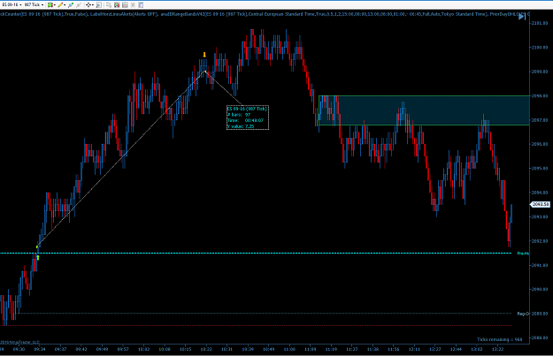Click the candlestick chart style icon
Viewport: 553px width, 356px height.
[x=50, y=5]
